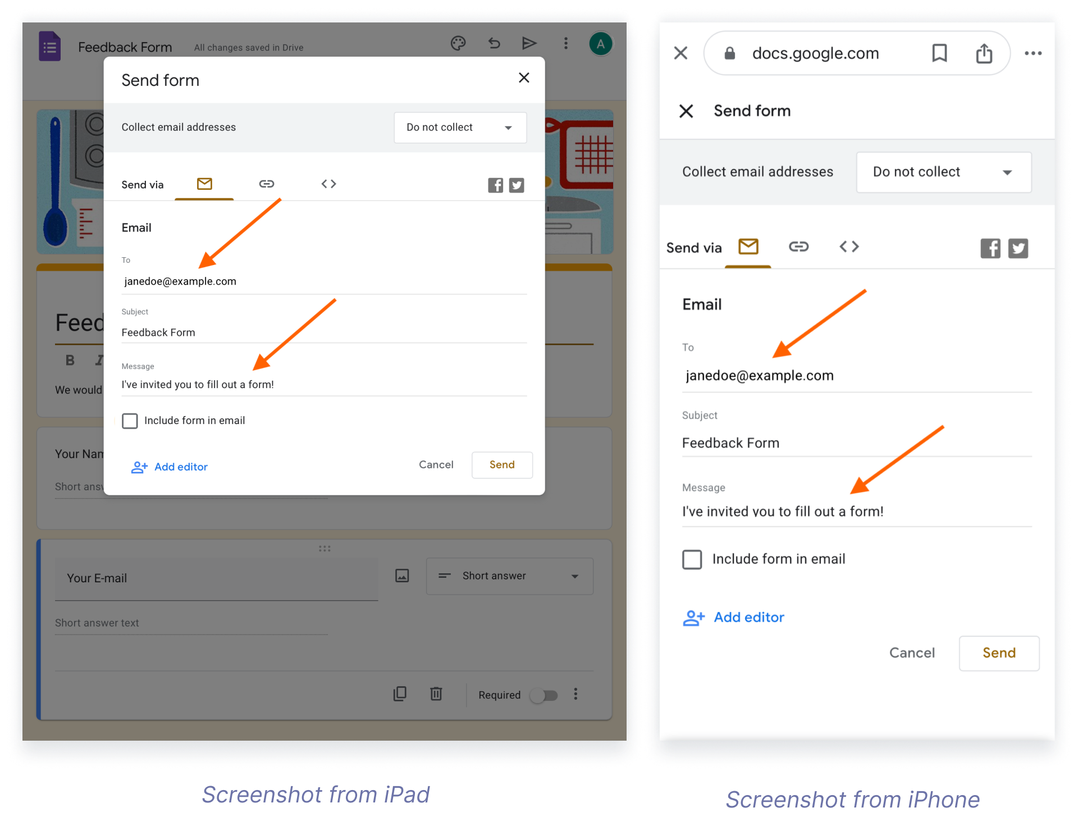Tap the Send button on iPhone
This screenshot has height=835, width=1078.
click(x=999, y=653)
